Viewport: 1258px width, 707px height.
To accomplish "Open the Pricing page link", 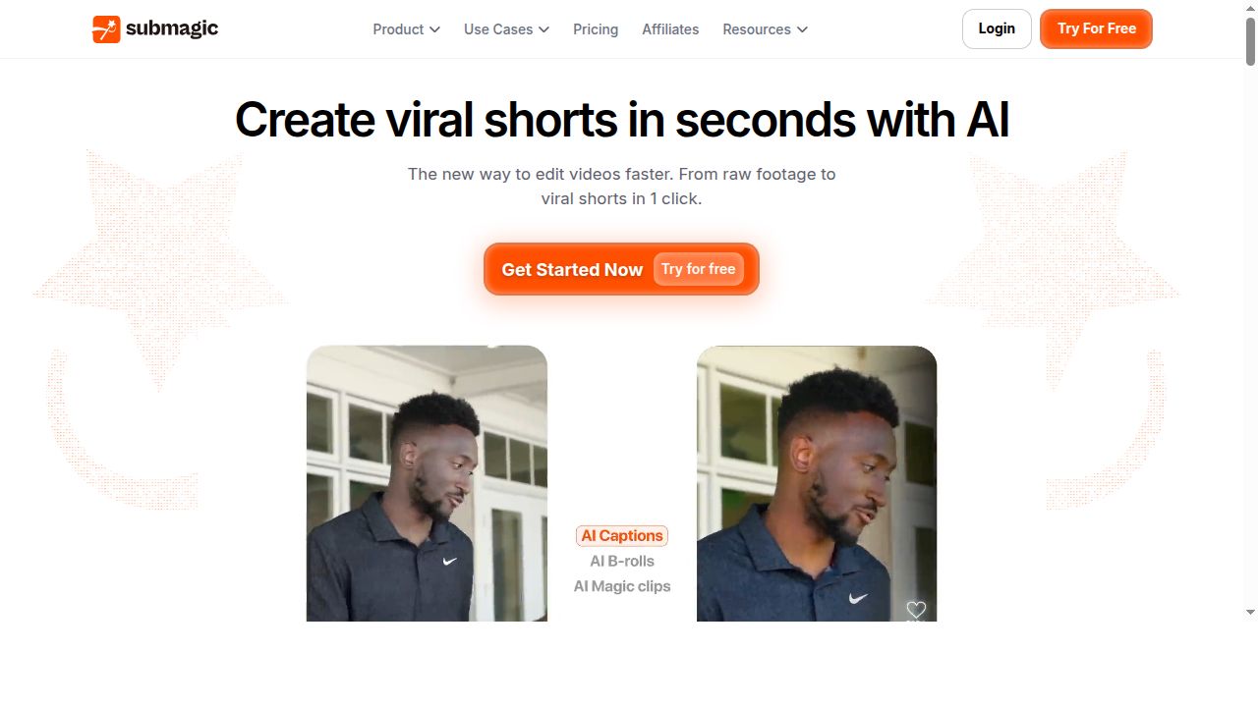I will (596, 29).
